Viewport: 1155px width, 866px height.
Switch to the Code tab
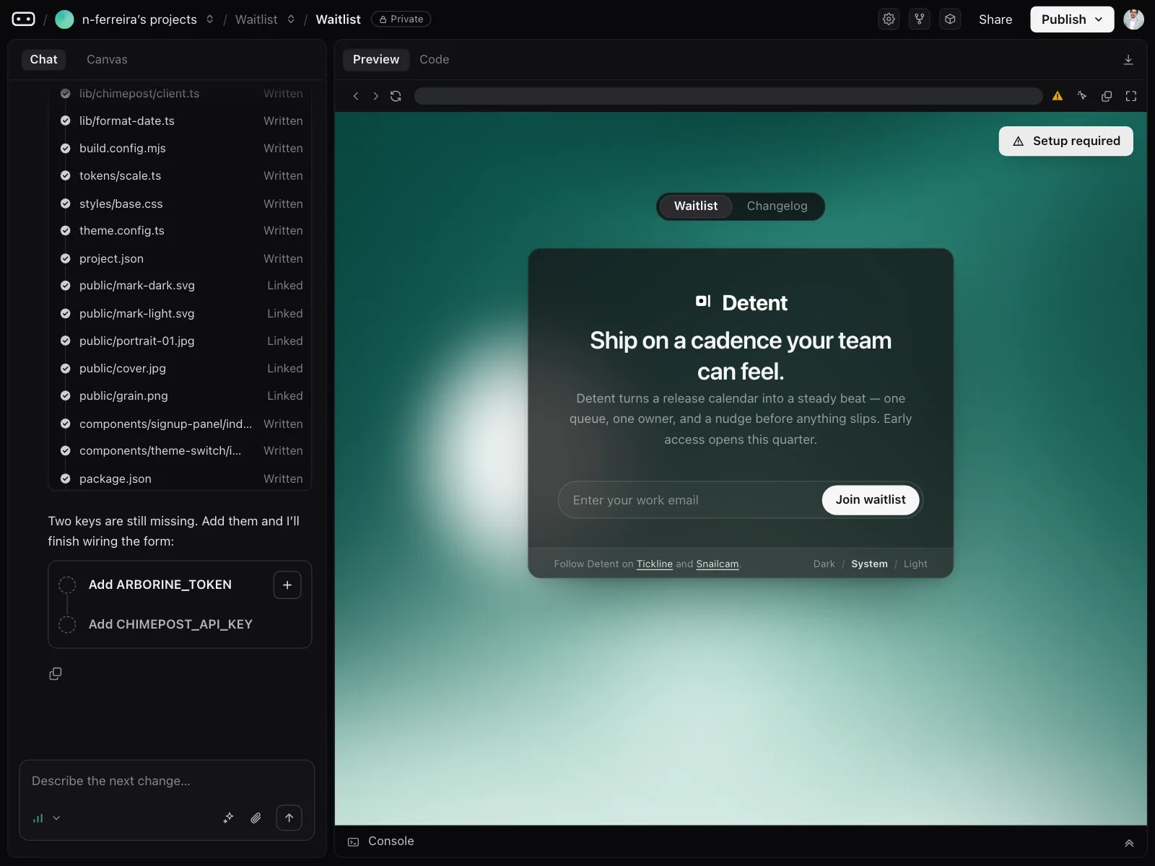click(x=435, y=60)
